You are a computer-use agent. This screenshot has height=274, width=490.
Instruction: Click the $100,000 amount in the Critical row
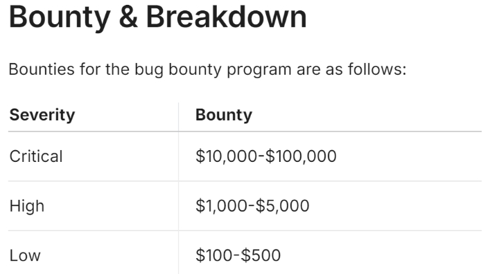click(301, 156)
